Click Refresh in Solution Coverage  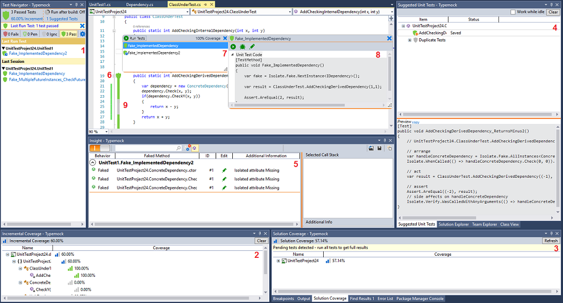point(551,241)
